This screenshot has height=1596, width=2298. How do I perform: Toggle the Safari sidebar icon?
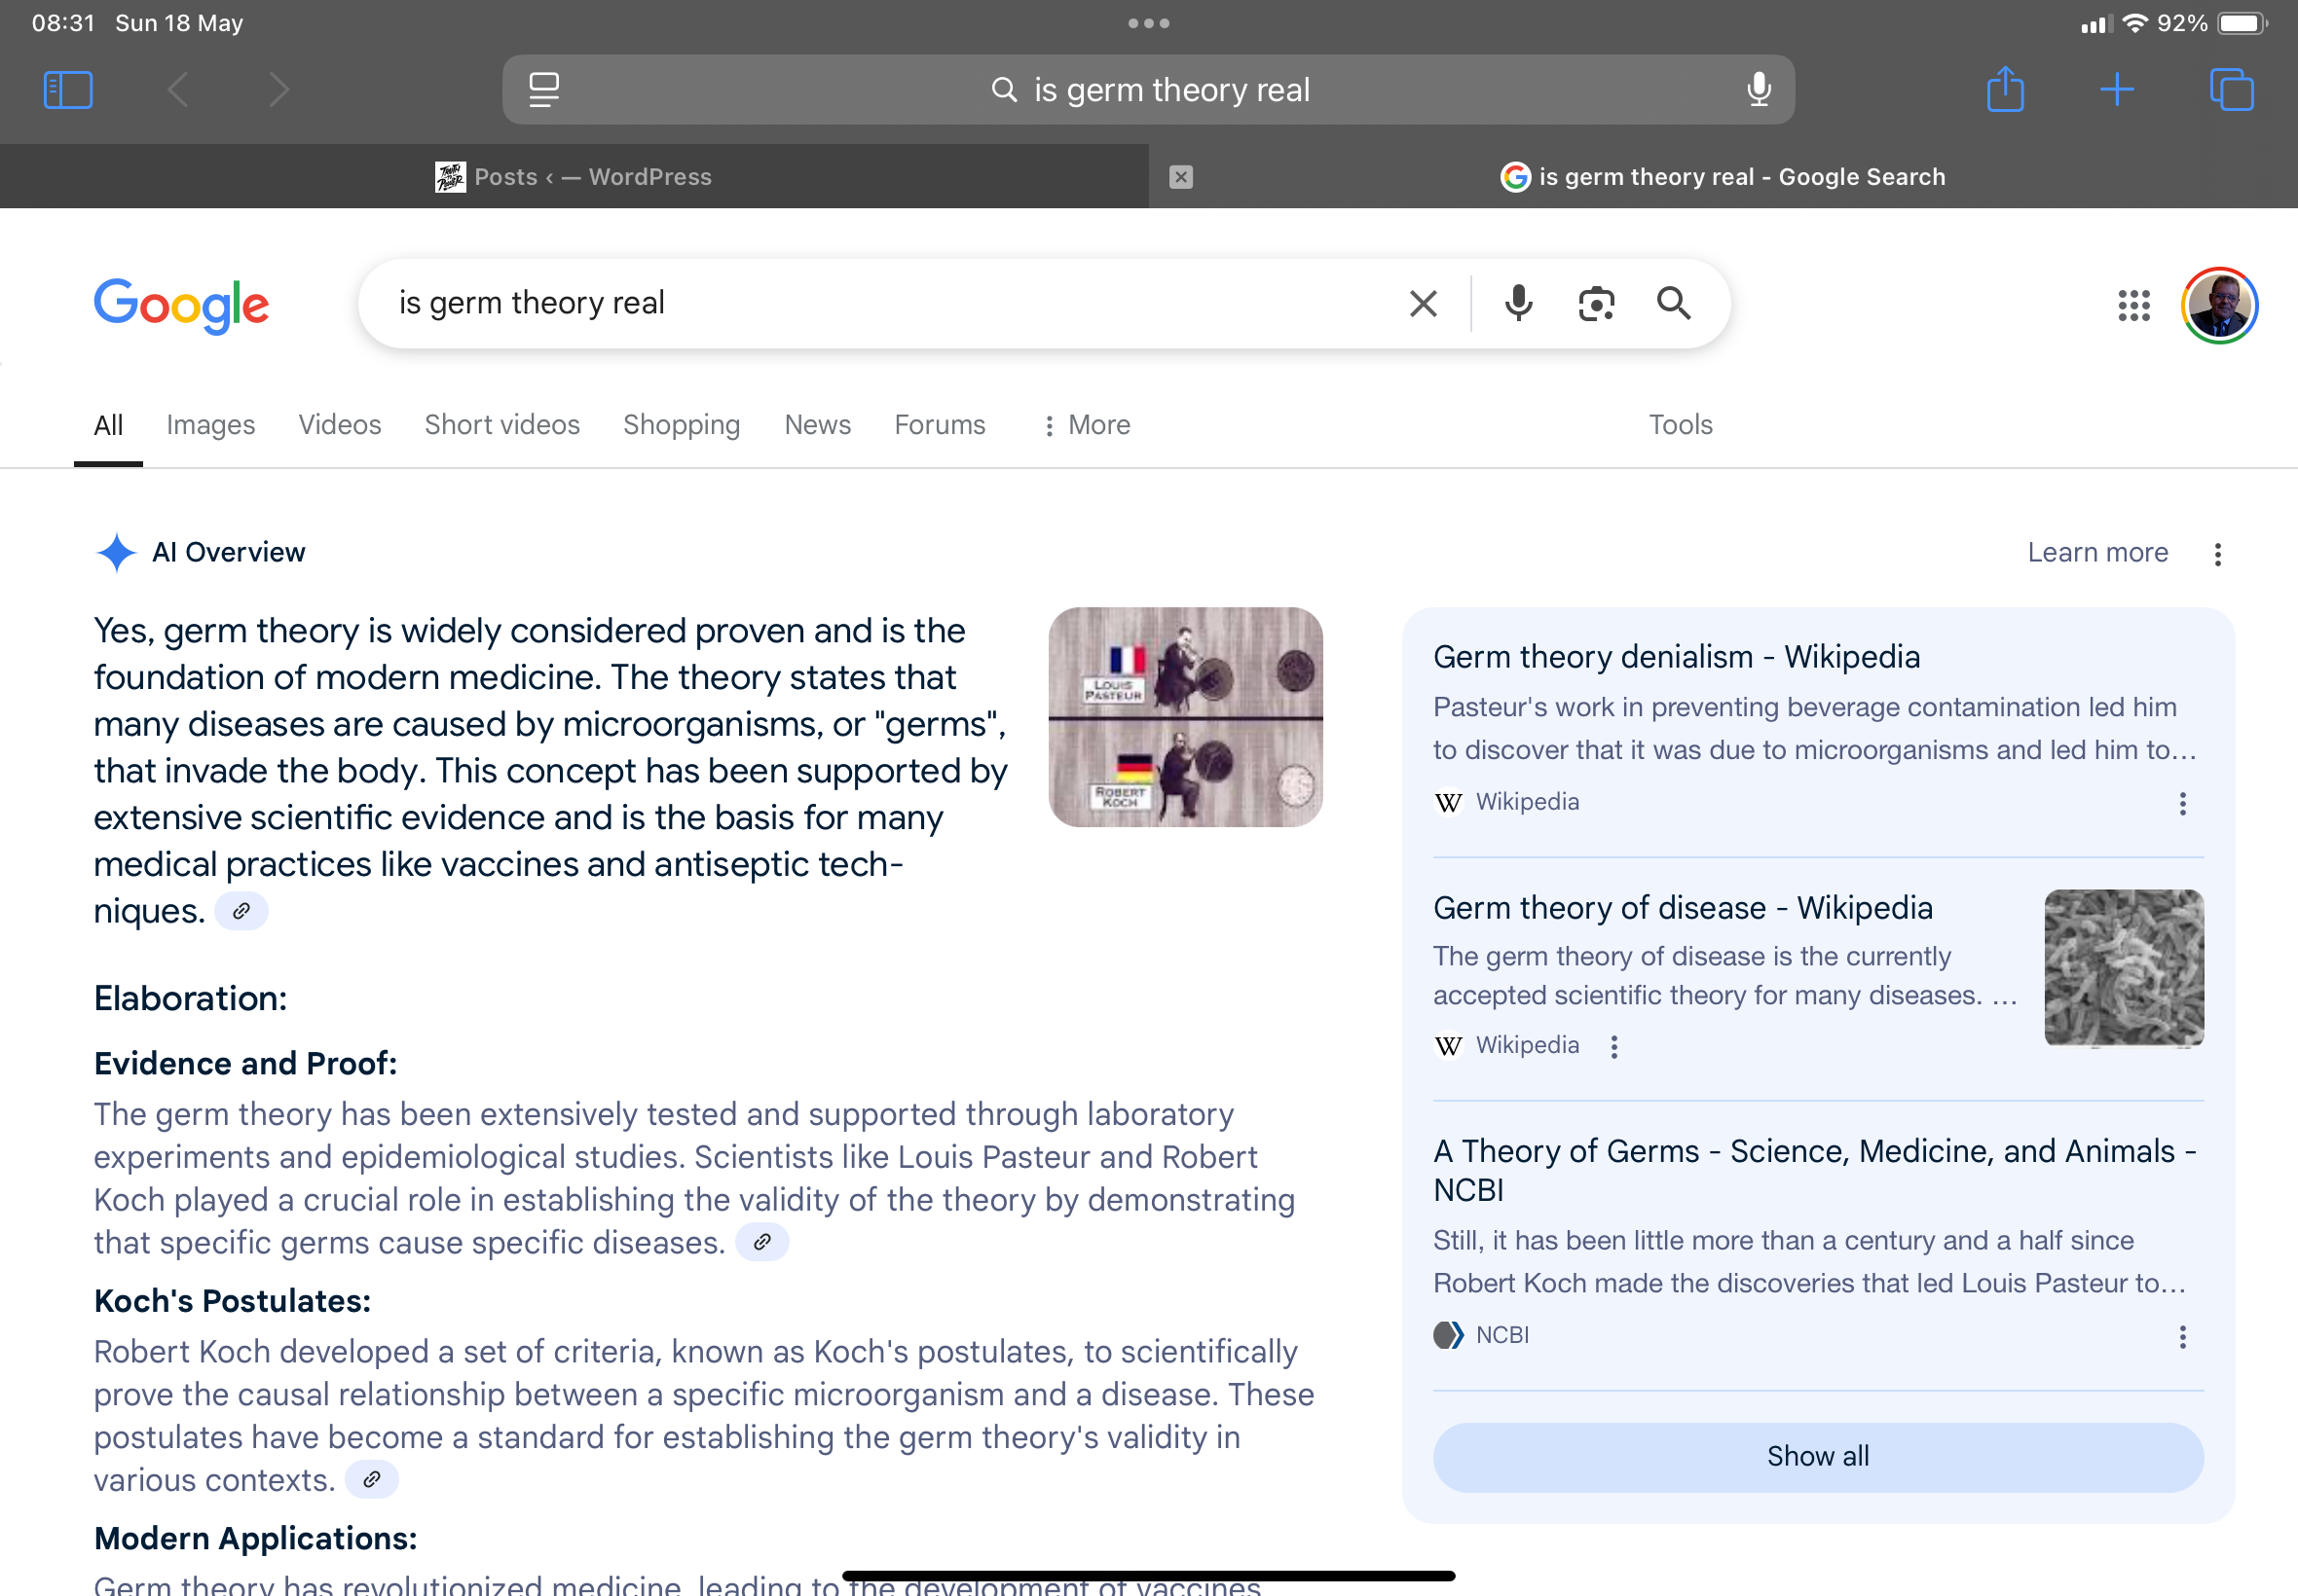(68, 90)
